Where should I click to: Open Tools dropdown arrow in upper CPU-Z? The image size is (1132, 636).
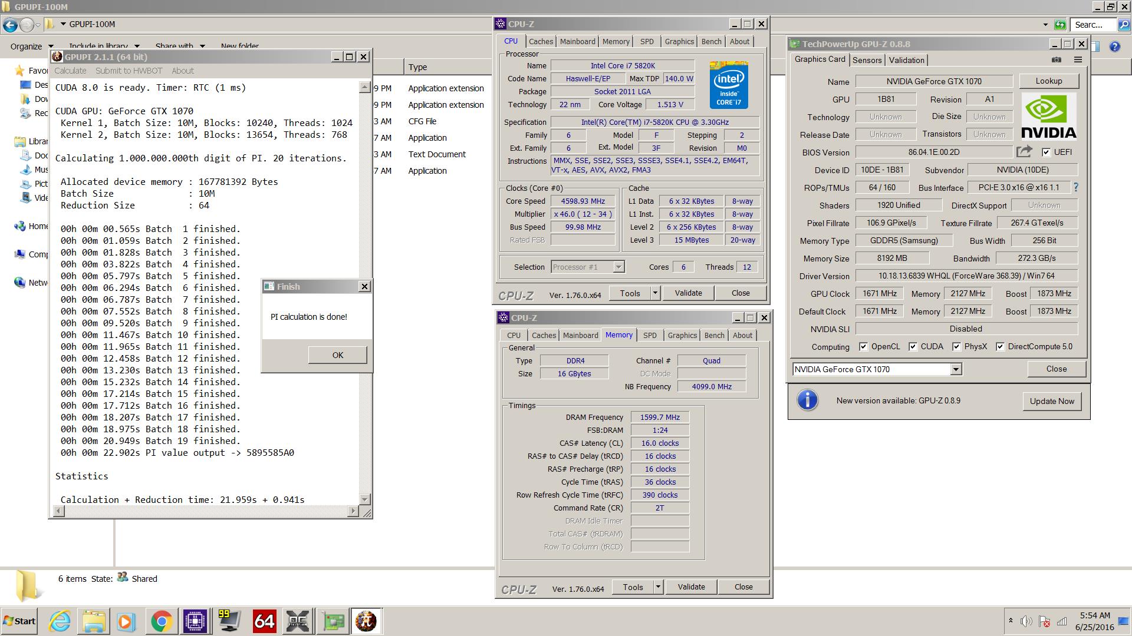(x=654, y=293)
